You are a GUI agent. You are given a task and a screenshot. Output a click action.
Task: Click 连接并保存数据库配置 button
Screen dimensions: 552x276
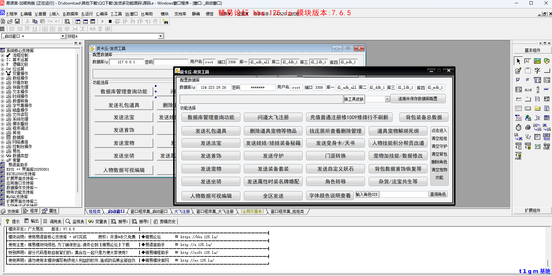coord(417,99)
